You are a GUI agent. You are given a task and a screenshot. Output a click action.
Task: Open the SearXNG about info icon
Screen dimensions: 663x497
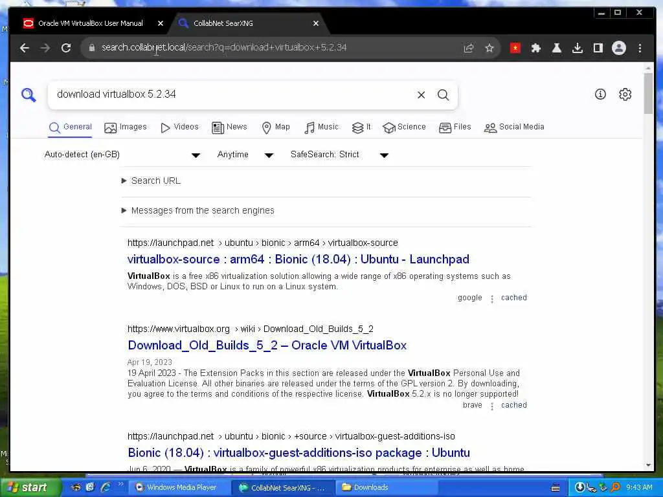600,94
